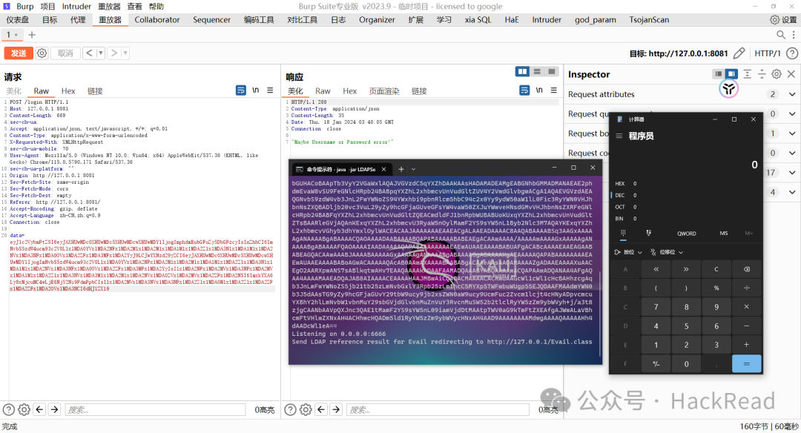Image resolution: width=801 pixels, height=433 pixels.
Task: Go to next request with right arrow
Action: click(x=114, y=53)
